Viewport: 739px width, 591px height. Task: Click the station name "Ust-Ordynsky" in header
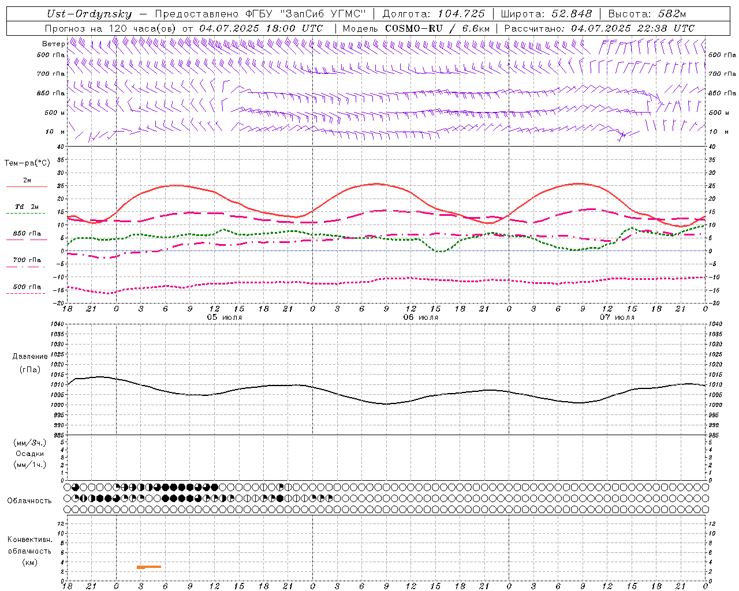click(89, 14)
